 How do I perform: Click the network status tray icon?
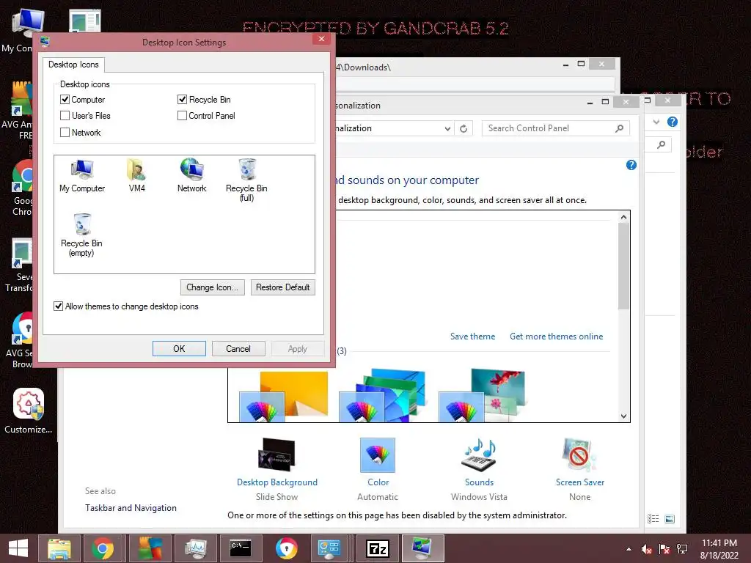click(x=682, y=549)
